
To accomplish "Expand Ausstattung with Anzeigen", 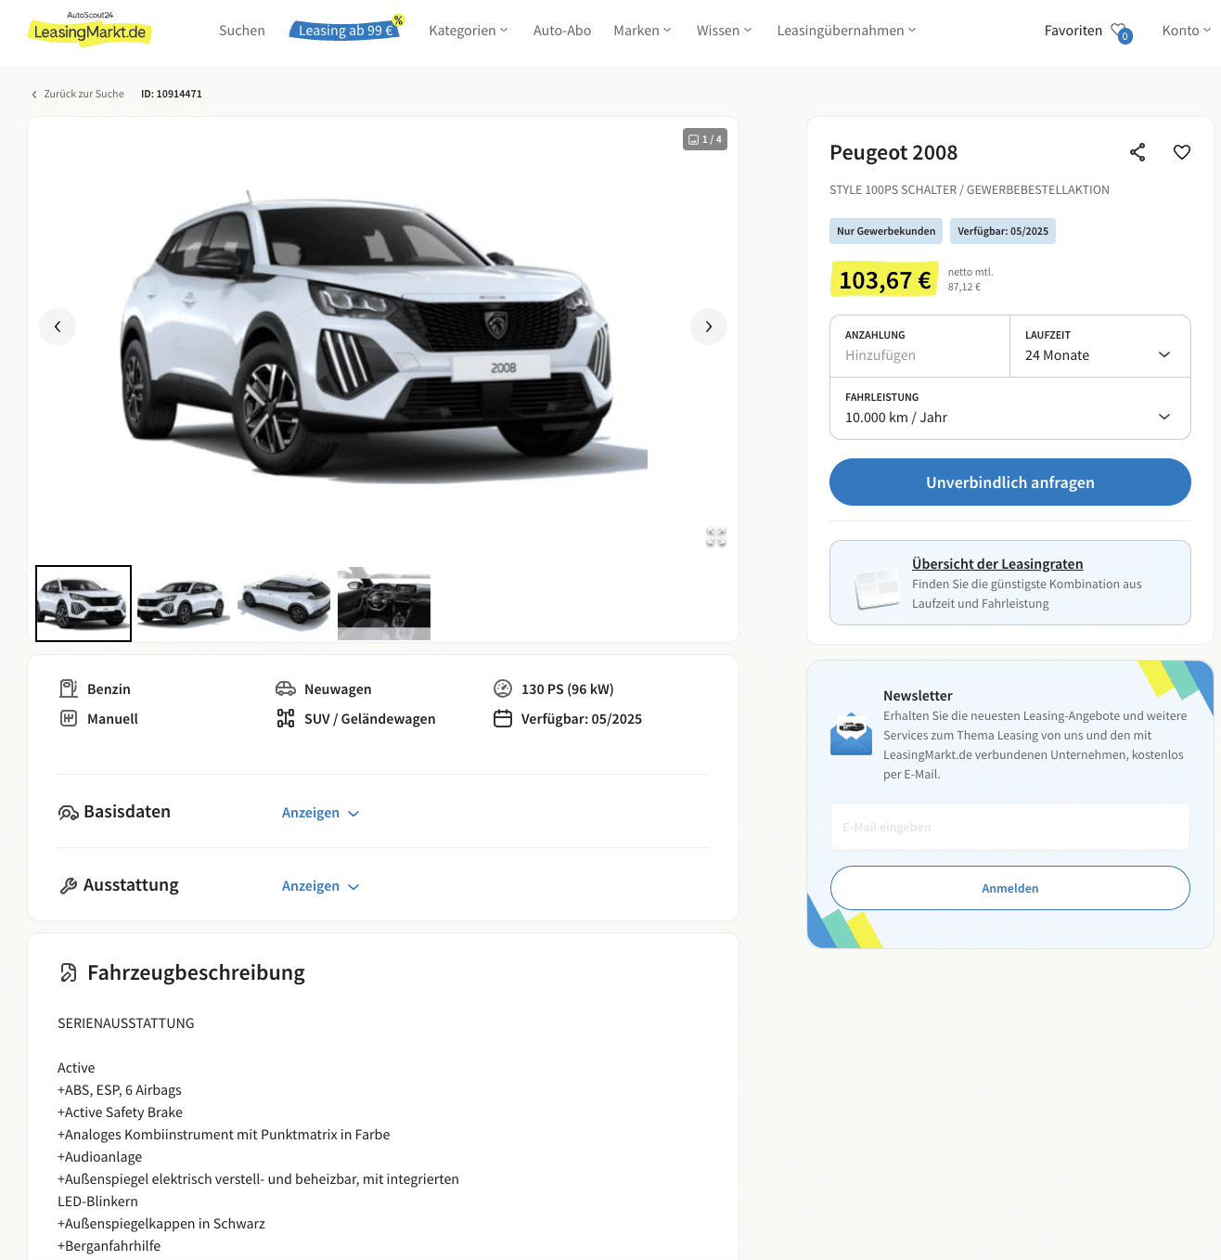I will pyautogui.click(x=320, y=886).
